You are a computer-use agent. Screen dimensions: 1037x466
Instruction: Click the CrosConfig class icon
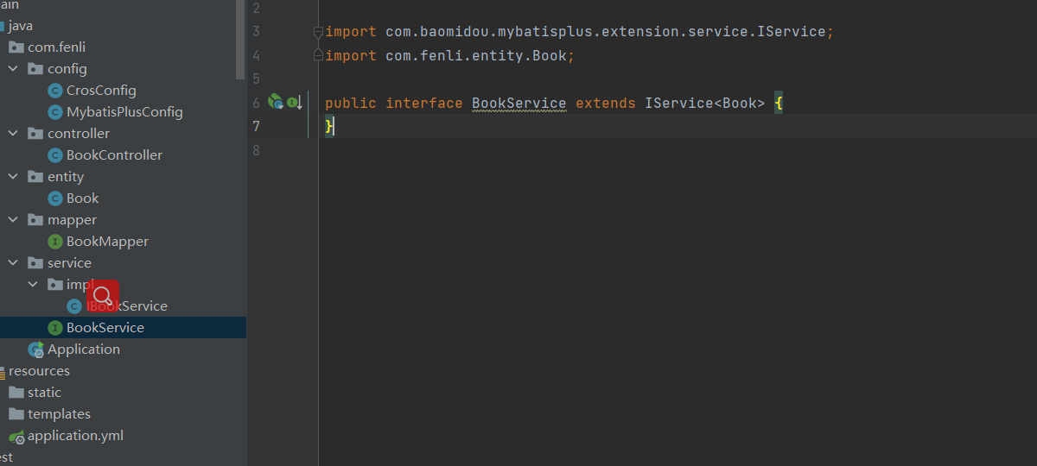tap(55, 91)
